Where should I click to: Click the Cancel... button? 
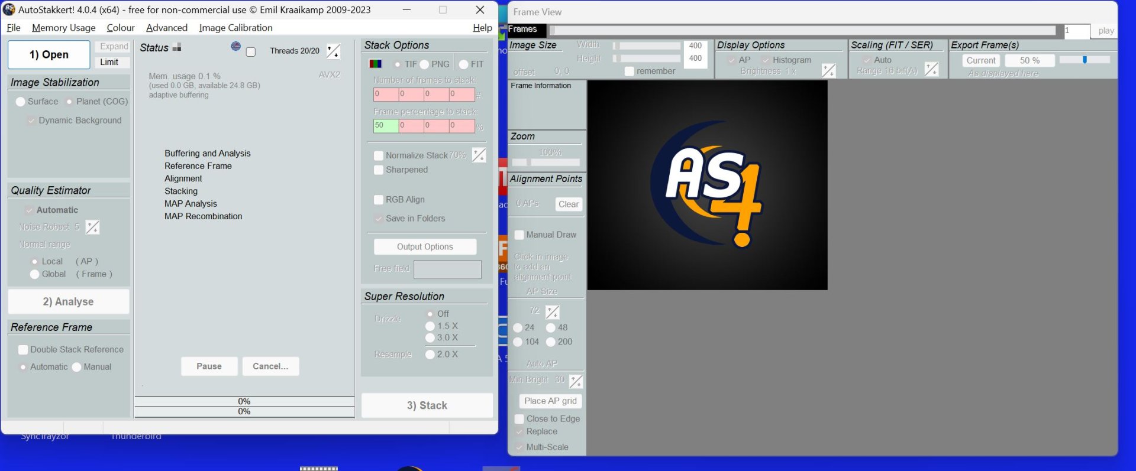pyautogui.click(x=270, y=366)
